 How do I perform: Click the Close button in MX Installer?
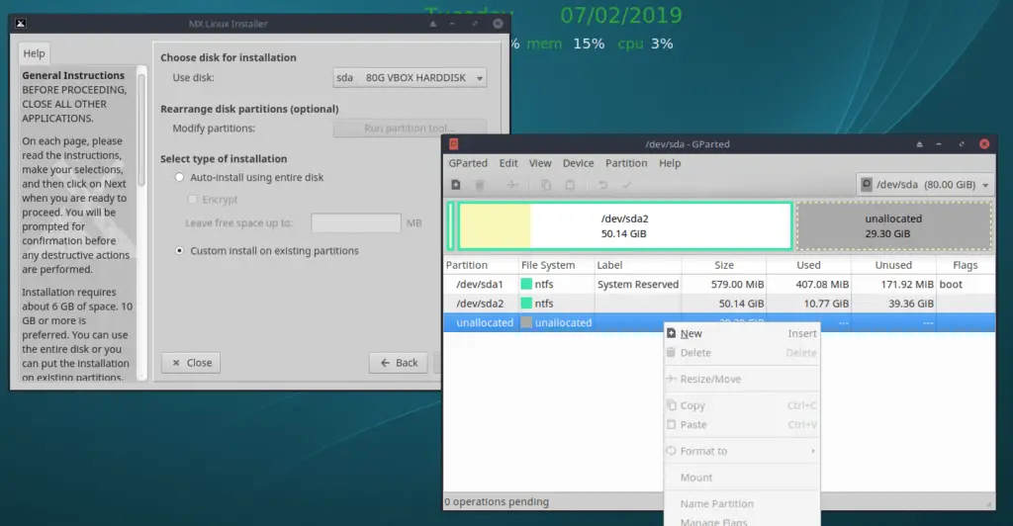point(191,363)
